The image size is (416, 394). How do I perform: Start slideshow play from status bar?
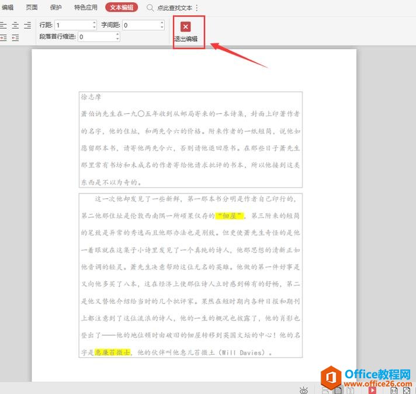(x=372, y=390)
